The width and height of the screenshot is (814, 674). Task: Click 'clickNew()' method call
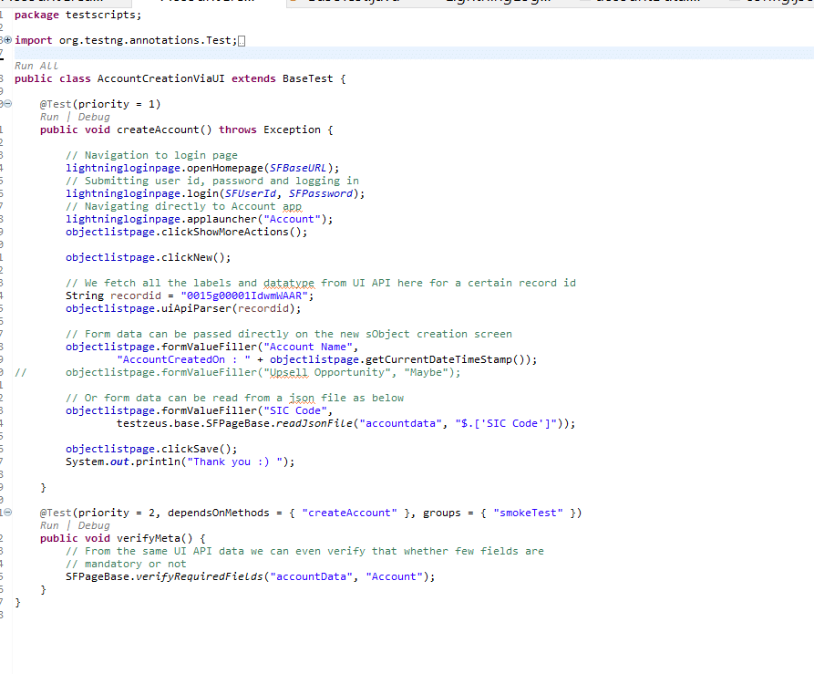tap(192, 257)
